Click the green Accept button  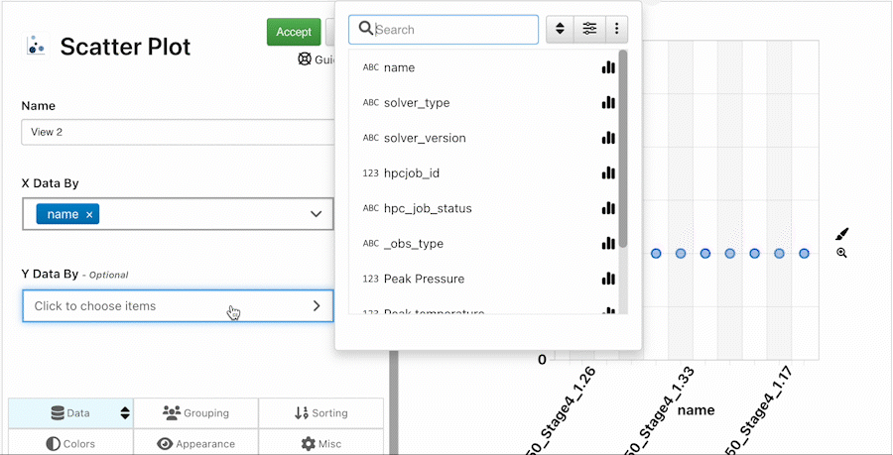294,32
